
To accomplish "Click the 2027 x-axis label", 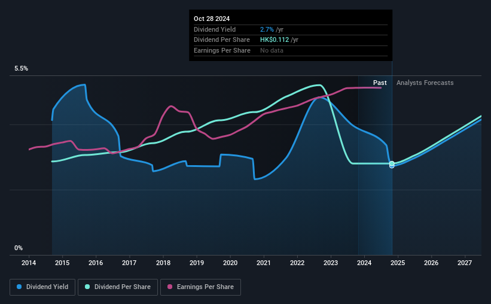I will point(465,263).
